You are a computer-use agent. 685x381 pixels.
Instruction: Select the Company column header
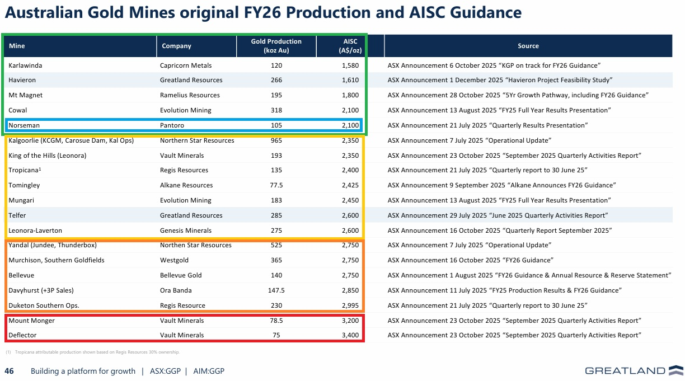pyautogui.click(x=196, y=46)
